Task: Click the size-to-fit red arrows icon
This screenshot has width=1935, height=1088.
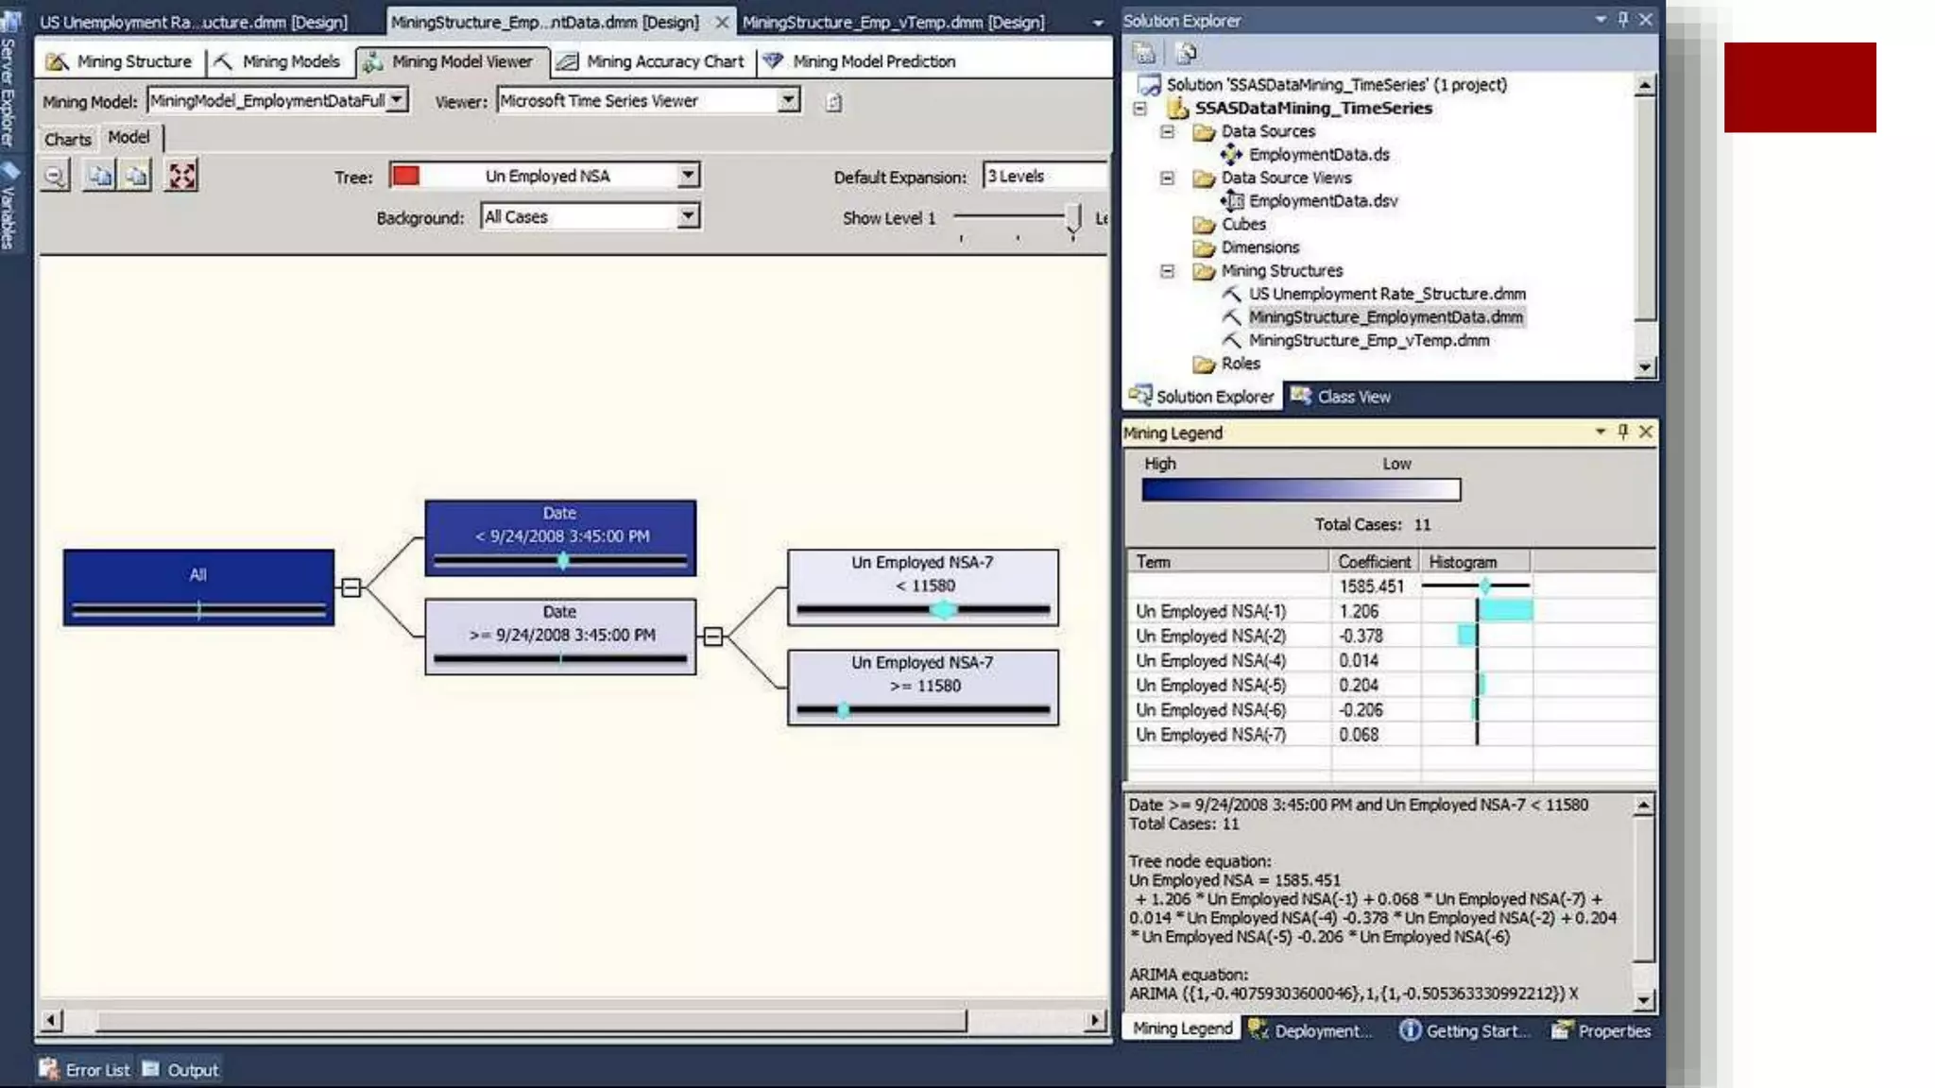Action: 181,176
